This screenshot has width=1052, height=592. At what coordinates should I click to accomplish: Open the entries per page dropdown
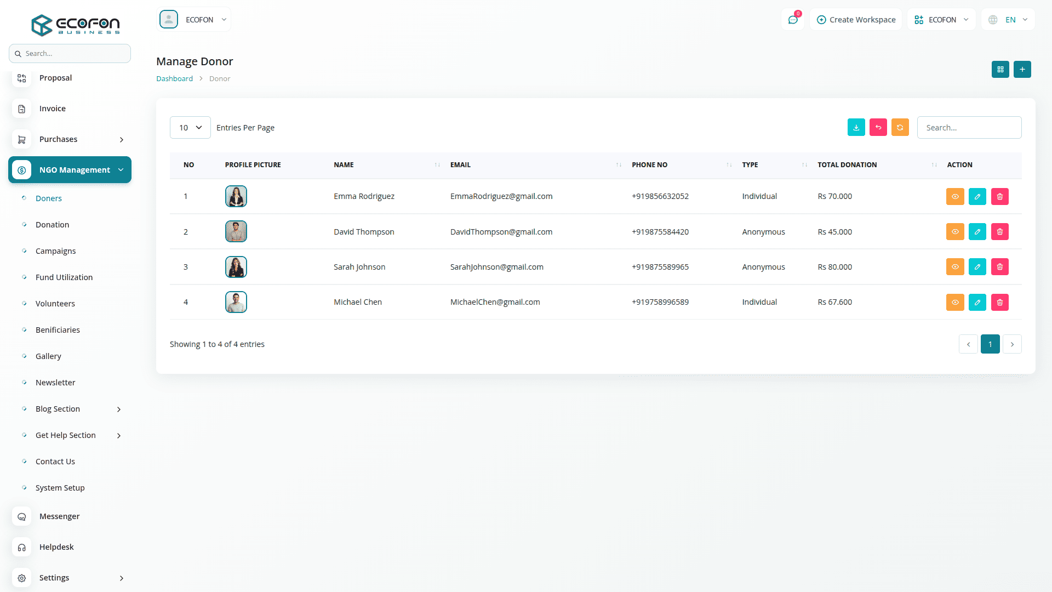pos(190,128)
